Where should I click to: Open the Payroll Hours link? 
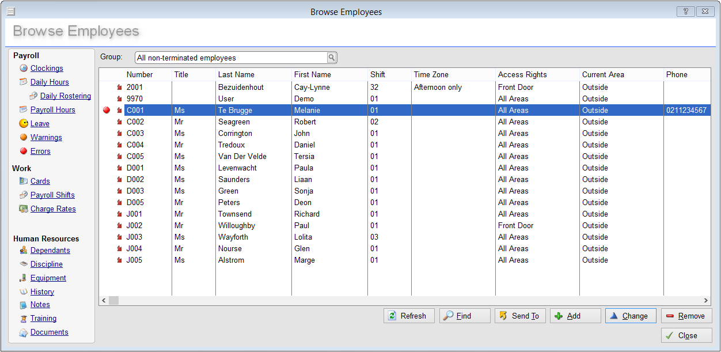click(x=52, y=110)
